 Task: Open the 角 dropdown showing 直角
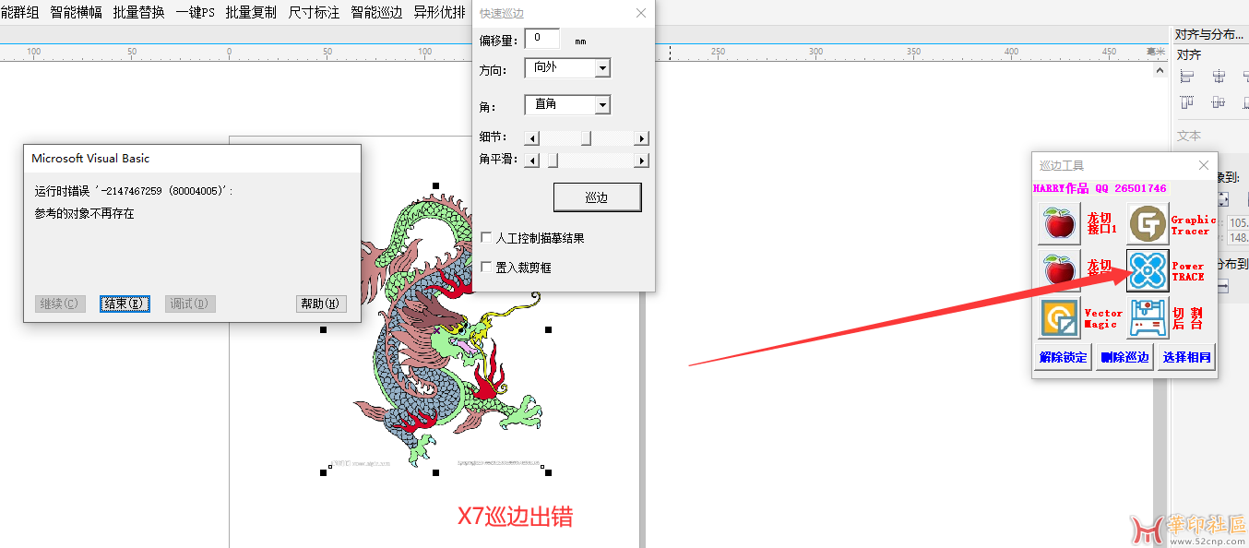click(x=567, y=105)
